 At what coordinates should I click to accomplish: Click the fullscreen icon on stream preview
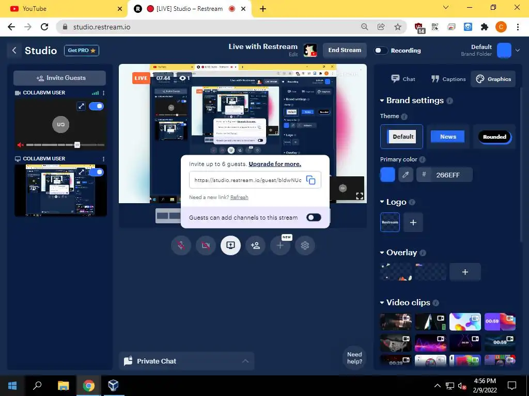(360, 196)
